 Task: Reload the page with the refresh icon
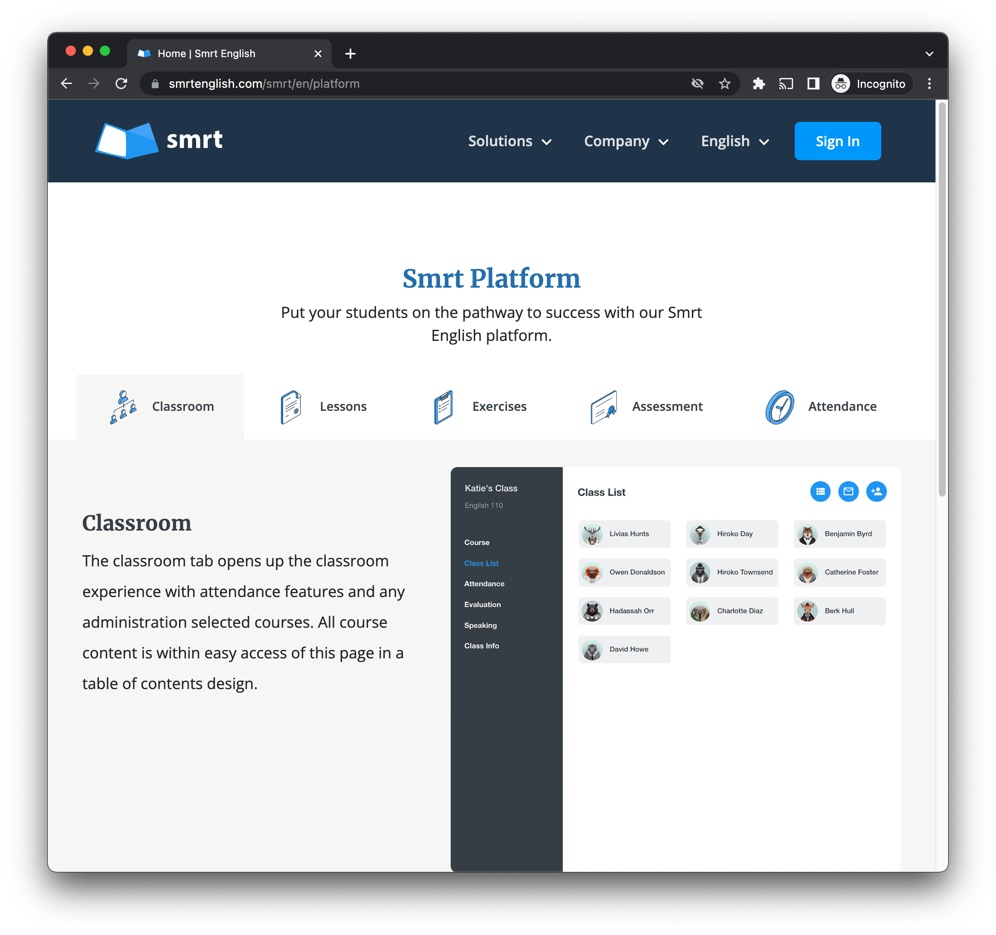(121, 84)
